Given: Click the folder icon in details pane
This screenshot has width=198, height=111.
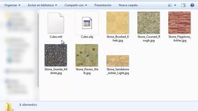Looking at the screenshot, I should 9,107.
